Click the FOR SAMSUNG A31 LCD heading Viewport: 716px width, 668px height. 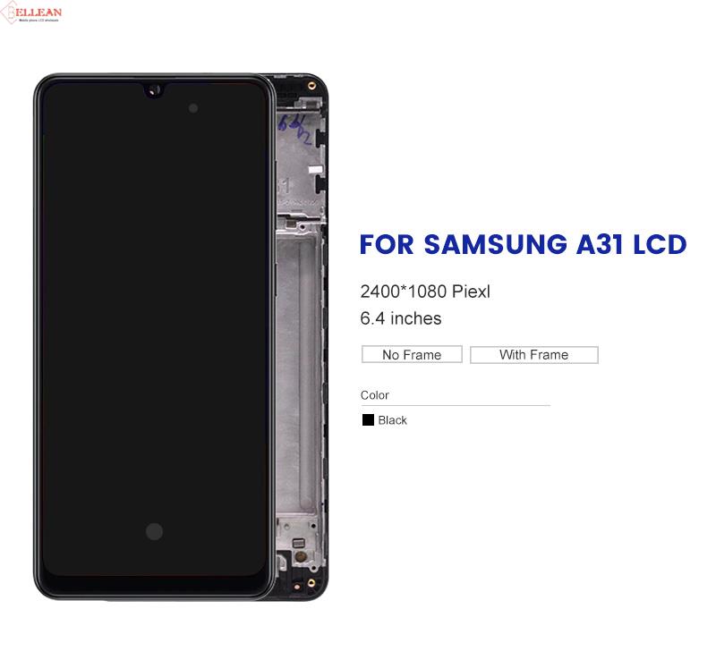click(523, 244)
